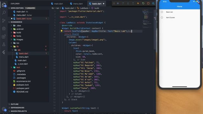Open the Extensions view
The height and width of the screenshot is (114, 203).
pyautogui.click(x=4, y=36)
